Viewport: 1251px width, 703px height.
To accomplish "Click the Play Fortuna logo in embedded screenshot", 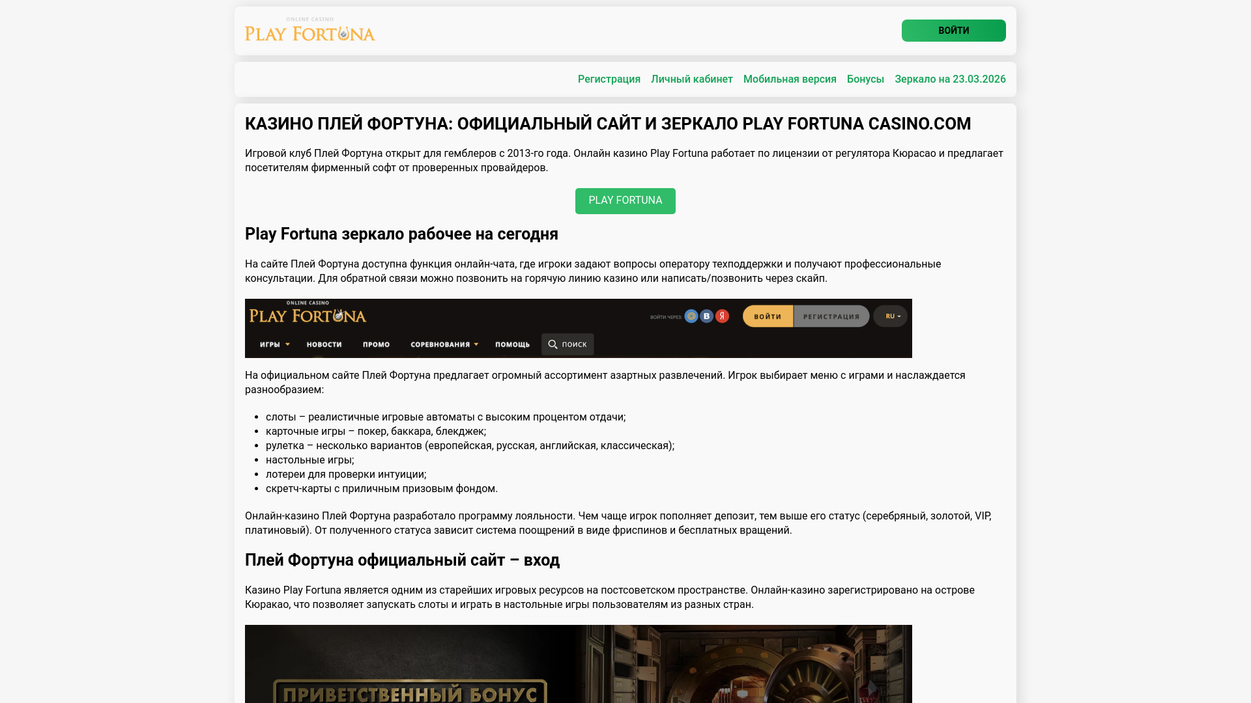I will coord(308,312).
